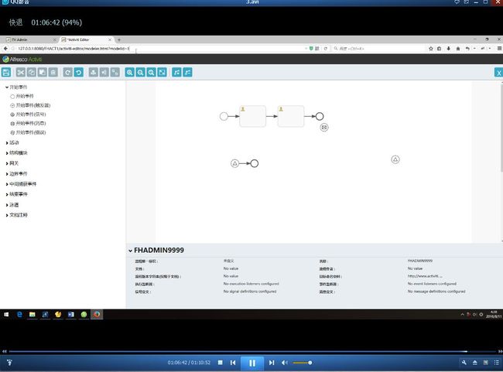Click the yellow volume slider
The height and width of the screenshot is (372, 503).
coord(302,363)
